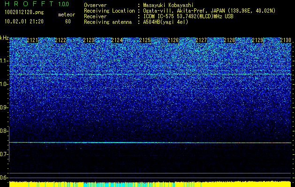Click time marker 2127
The width and height of the screenshot is (295, 187).
pyautogui.click(x=201, y=40)
